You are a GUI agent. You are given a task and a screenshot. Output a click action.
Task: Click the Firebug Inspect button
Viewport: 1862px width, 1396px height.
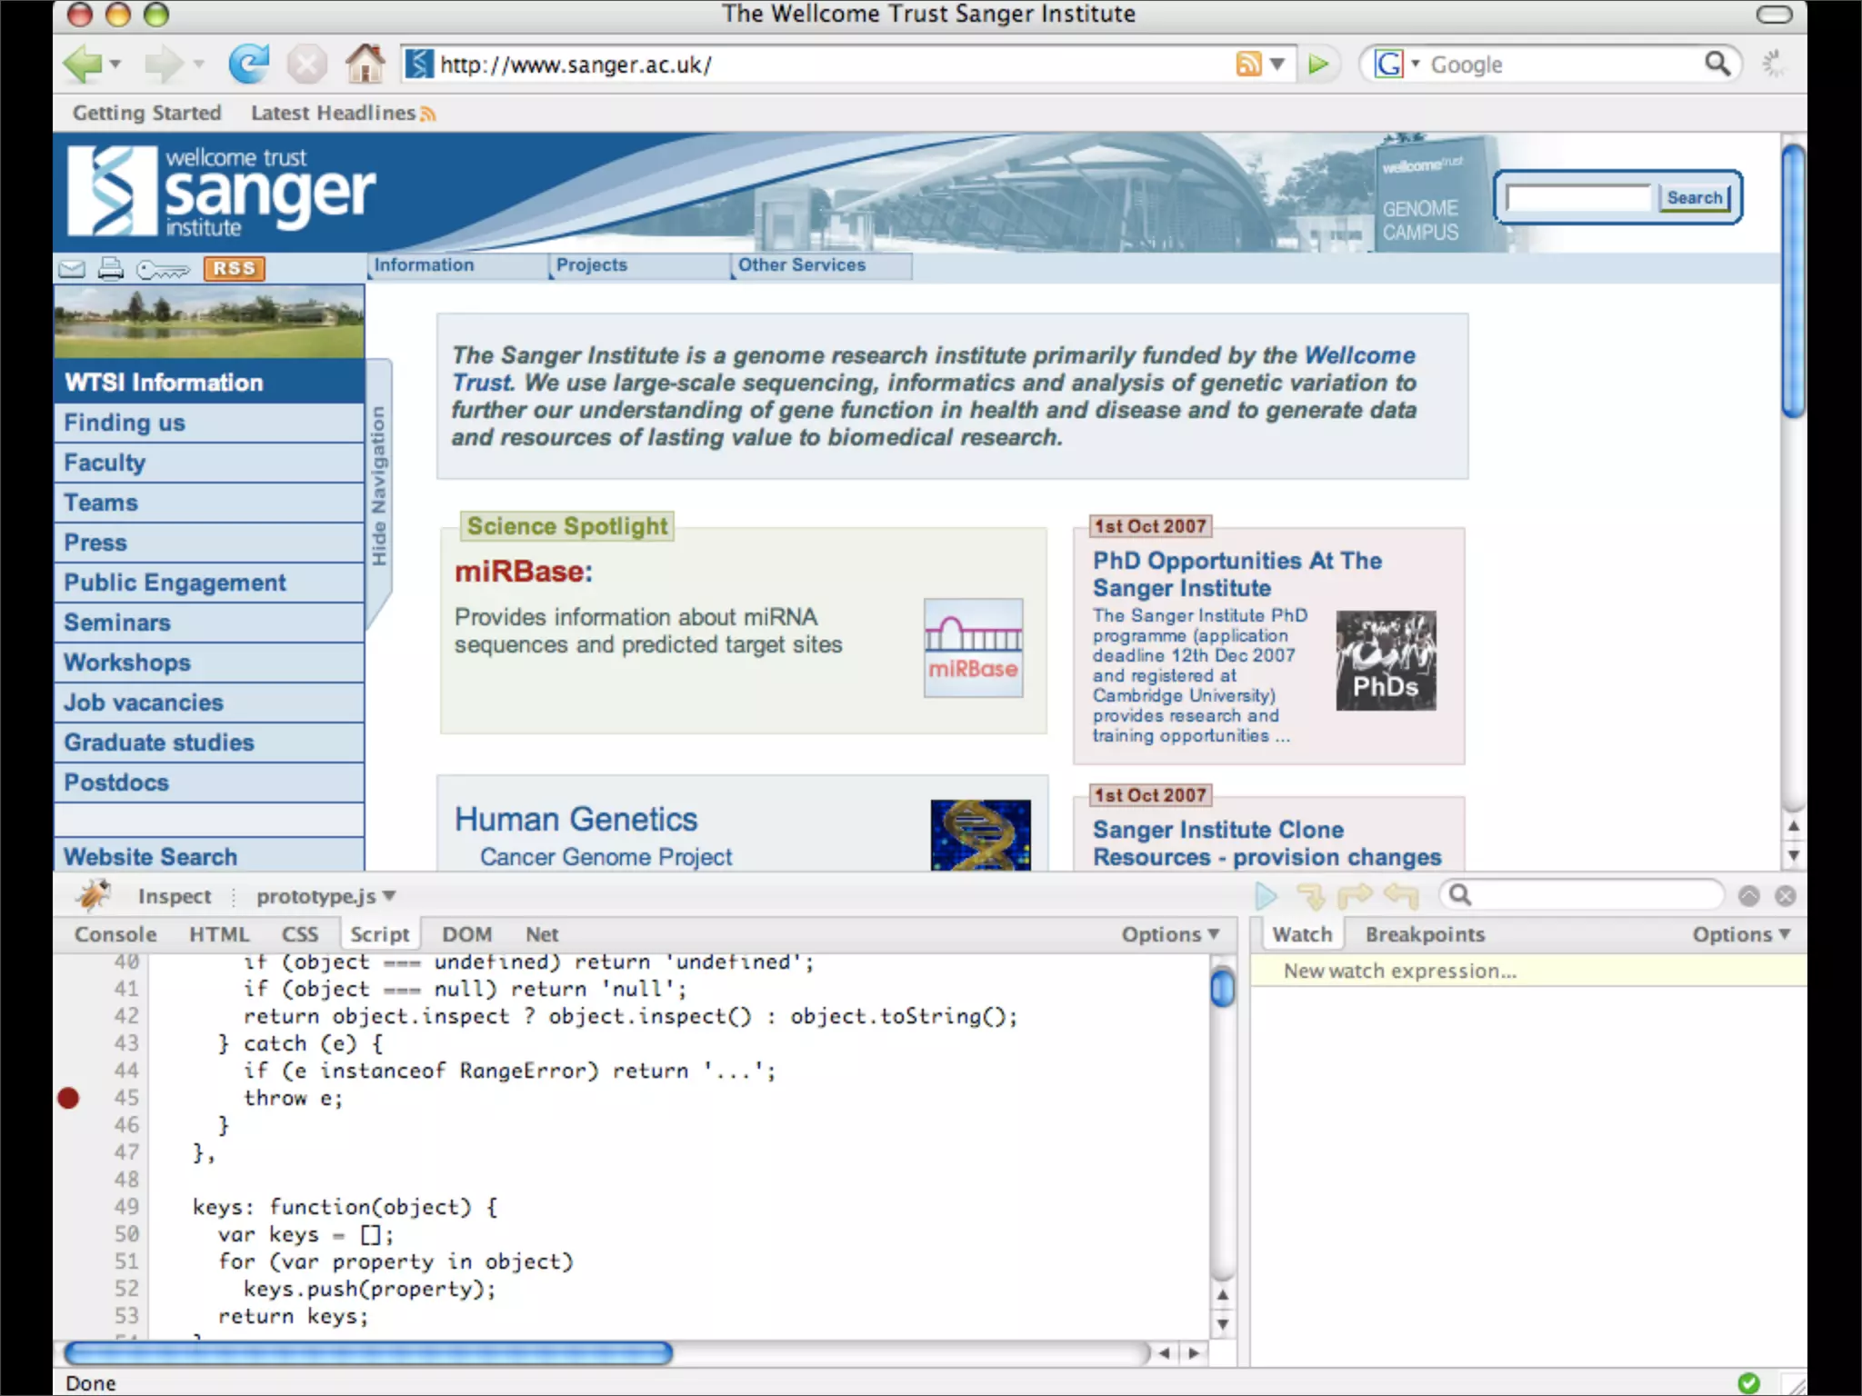(175, 896)
